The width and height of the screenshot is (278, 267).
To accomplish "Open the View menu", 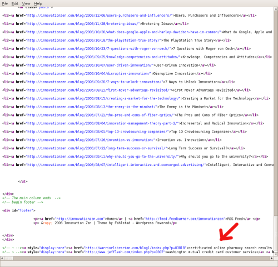I will pos(26,3).
